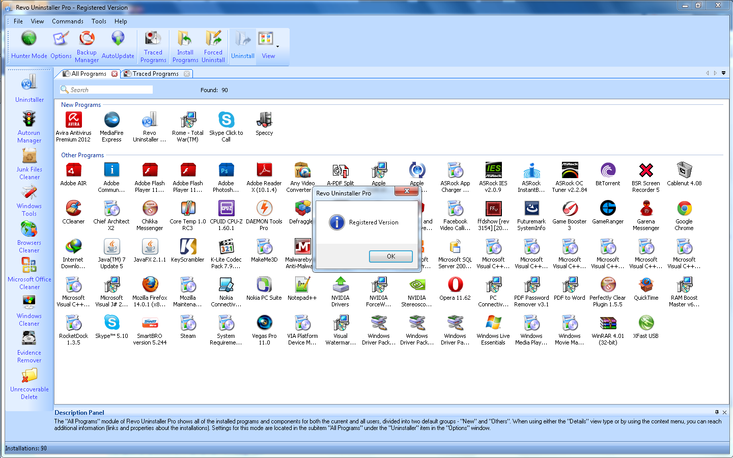
Task: Select the Speccy program icon
Action: coord(264,124)
